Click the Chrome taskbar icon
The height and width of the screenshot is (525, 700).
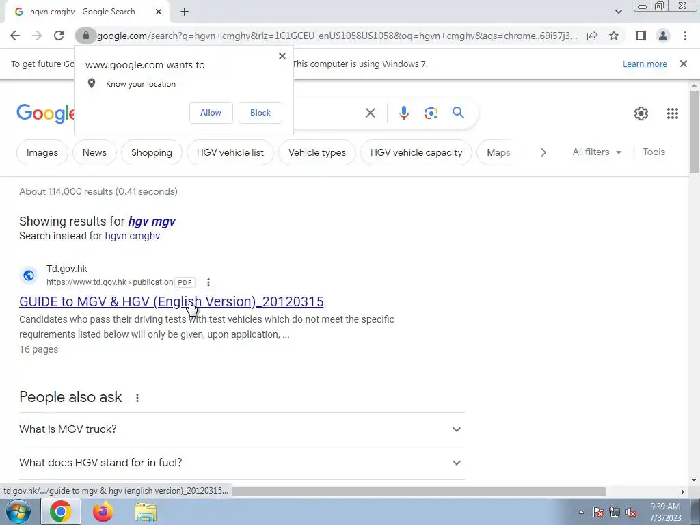[x=61, y=511]
